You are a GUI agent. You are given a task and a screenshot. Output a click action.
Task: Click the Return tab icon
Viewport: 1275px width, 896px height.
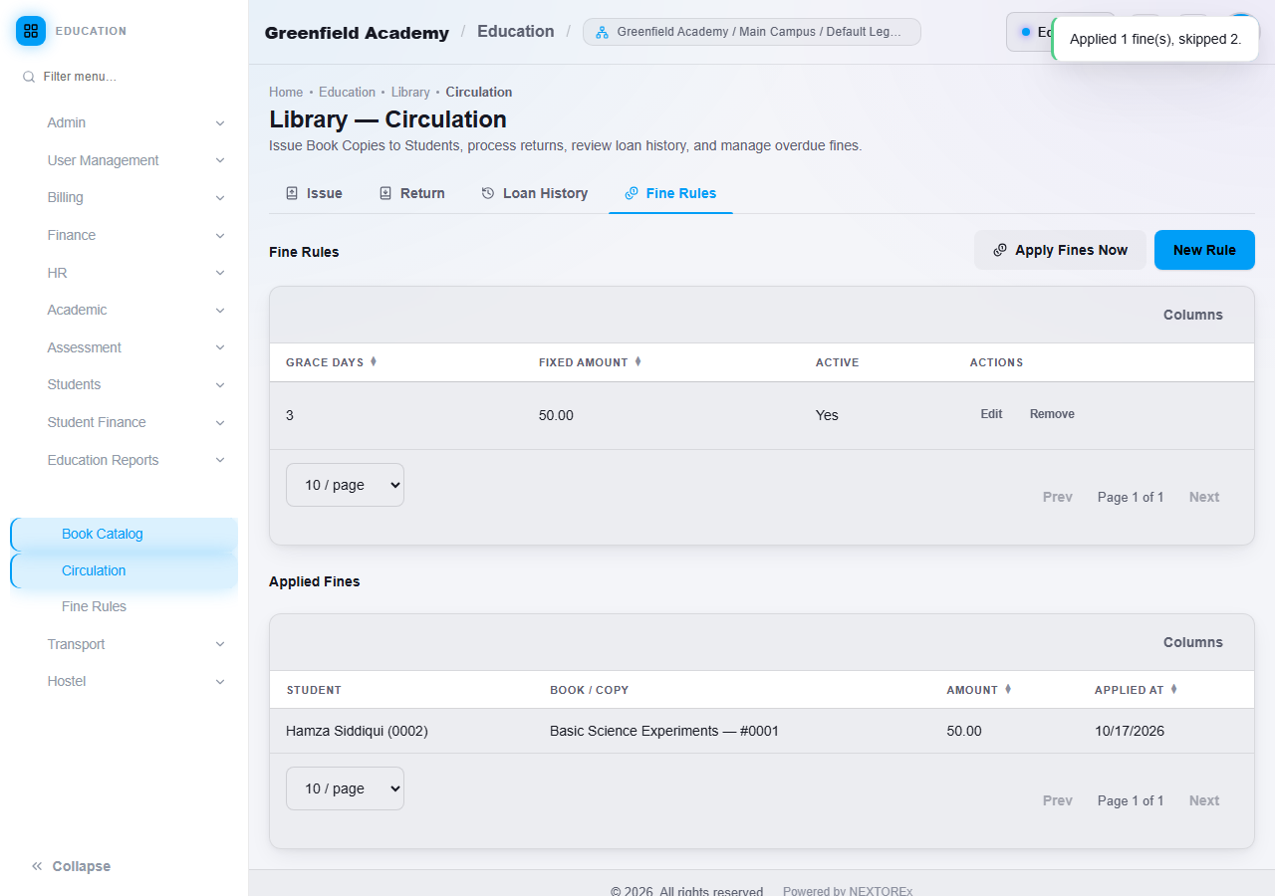point(385,193)
